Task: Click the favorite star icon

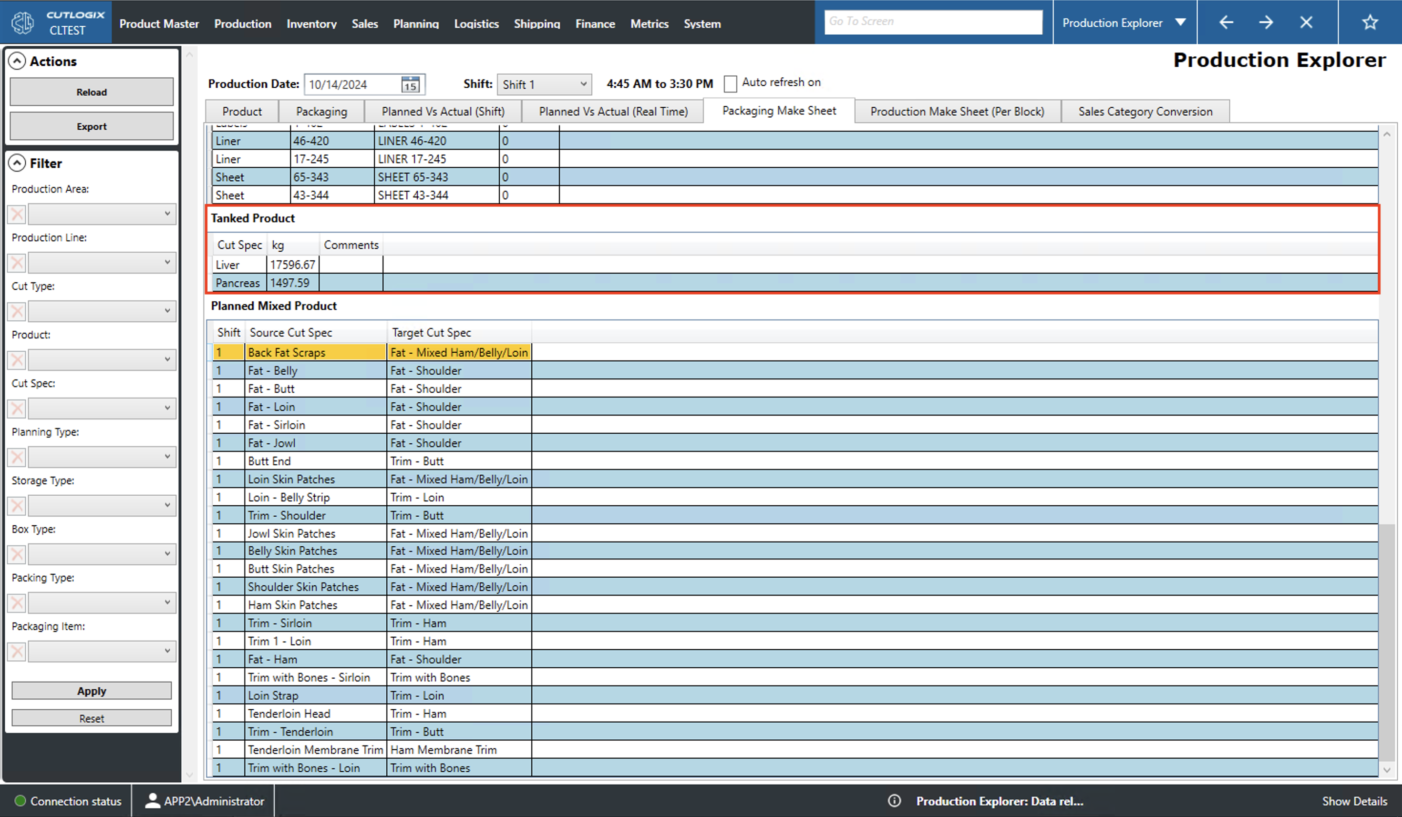Action: point(1370,22)
